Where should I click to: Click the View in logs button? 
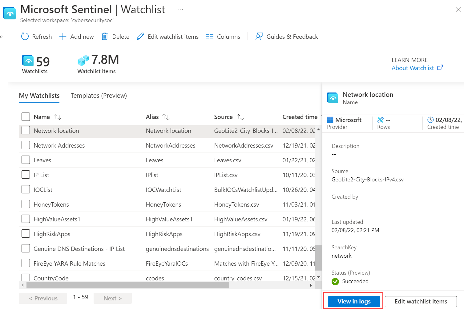click(x=354, y=301)
